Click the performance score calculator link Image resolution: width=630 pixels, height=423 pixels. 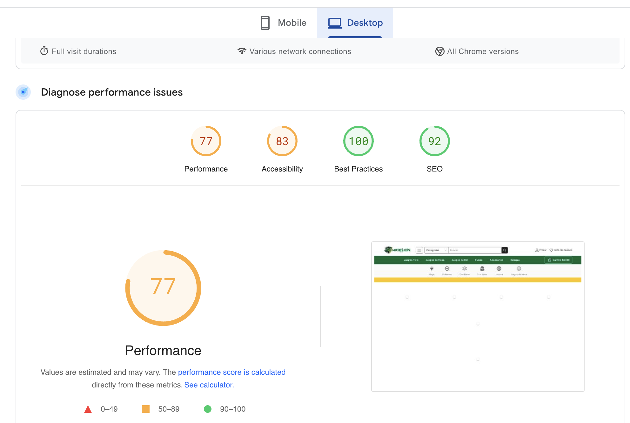[x=210, y=385]
